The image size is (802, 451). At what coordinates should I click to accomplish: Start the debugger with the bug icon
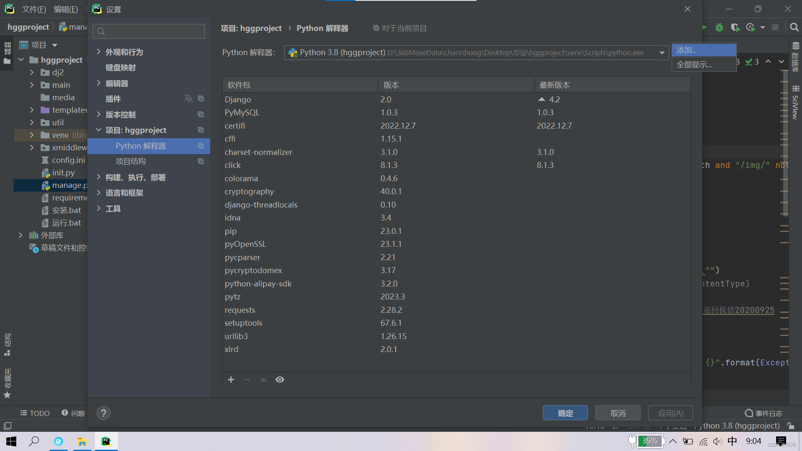tap(719, 27)
